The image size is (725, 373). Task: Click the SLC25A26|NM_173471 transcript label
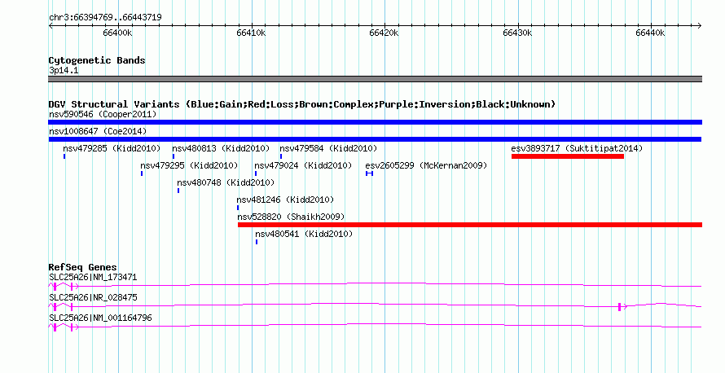pyautogui.click(x=93, y=278)
